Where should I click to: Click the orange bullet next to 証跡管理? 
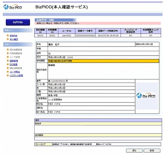point(8,61)
